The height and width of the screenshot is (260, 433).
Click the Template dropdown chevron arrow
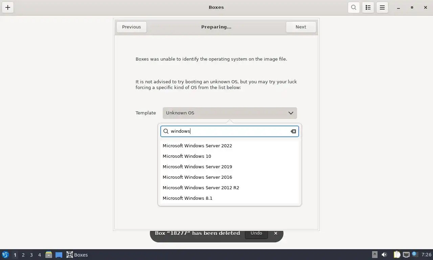291,113
